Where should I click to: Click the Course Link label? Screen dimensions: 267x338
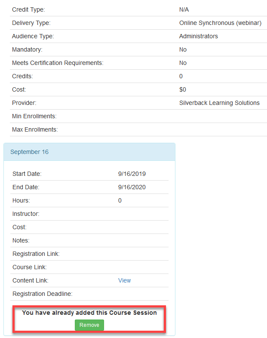[30, 267]
